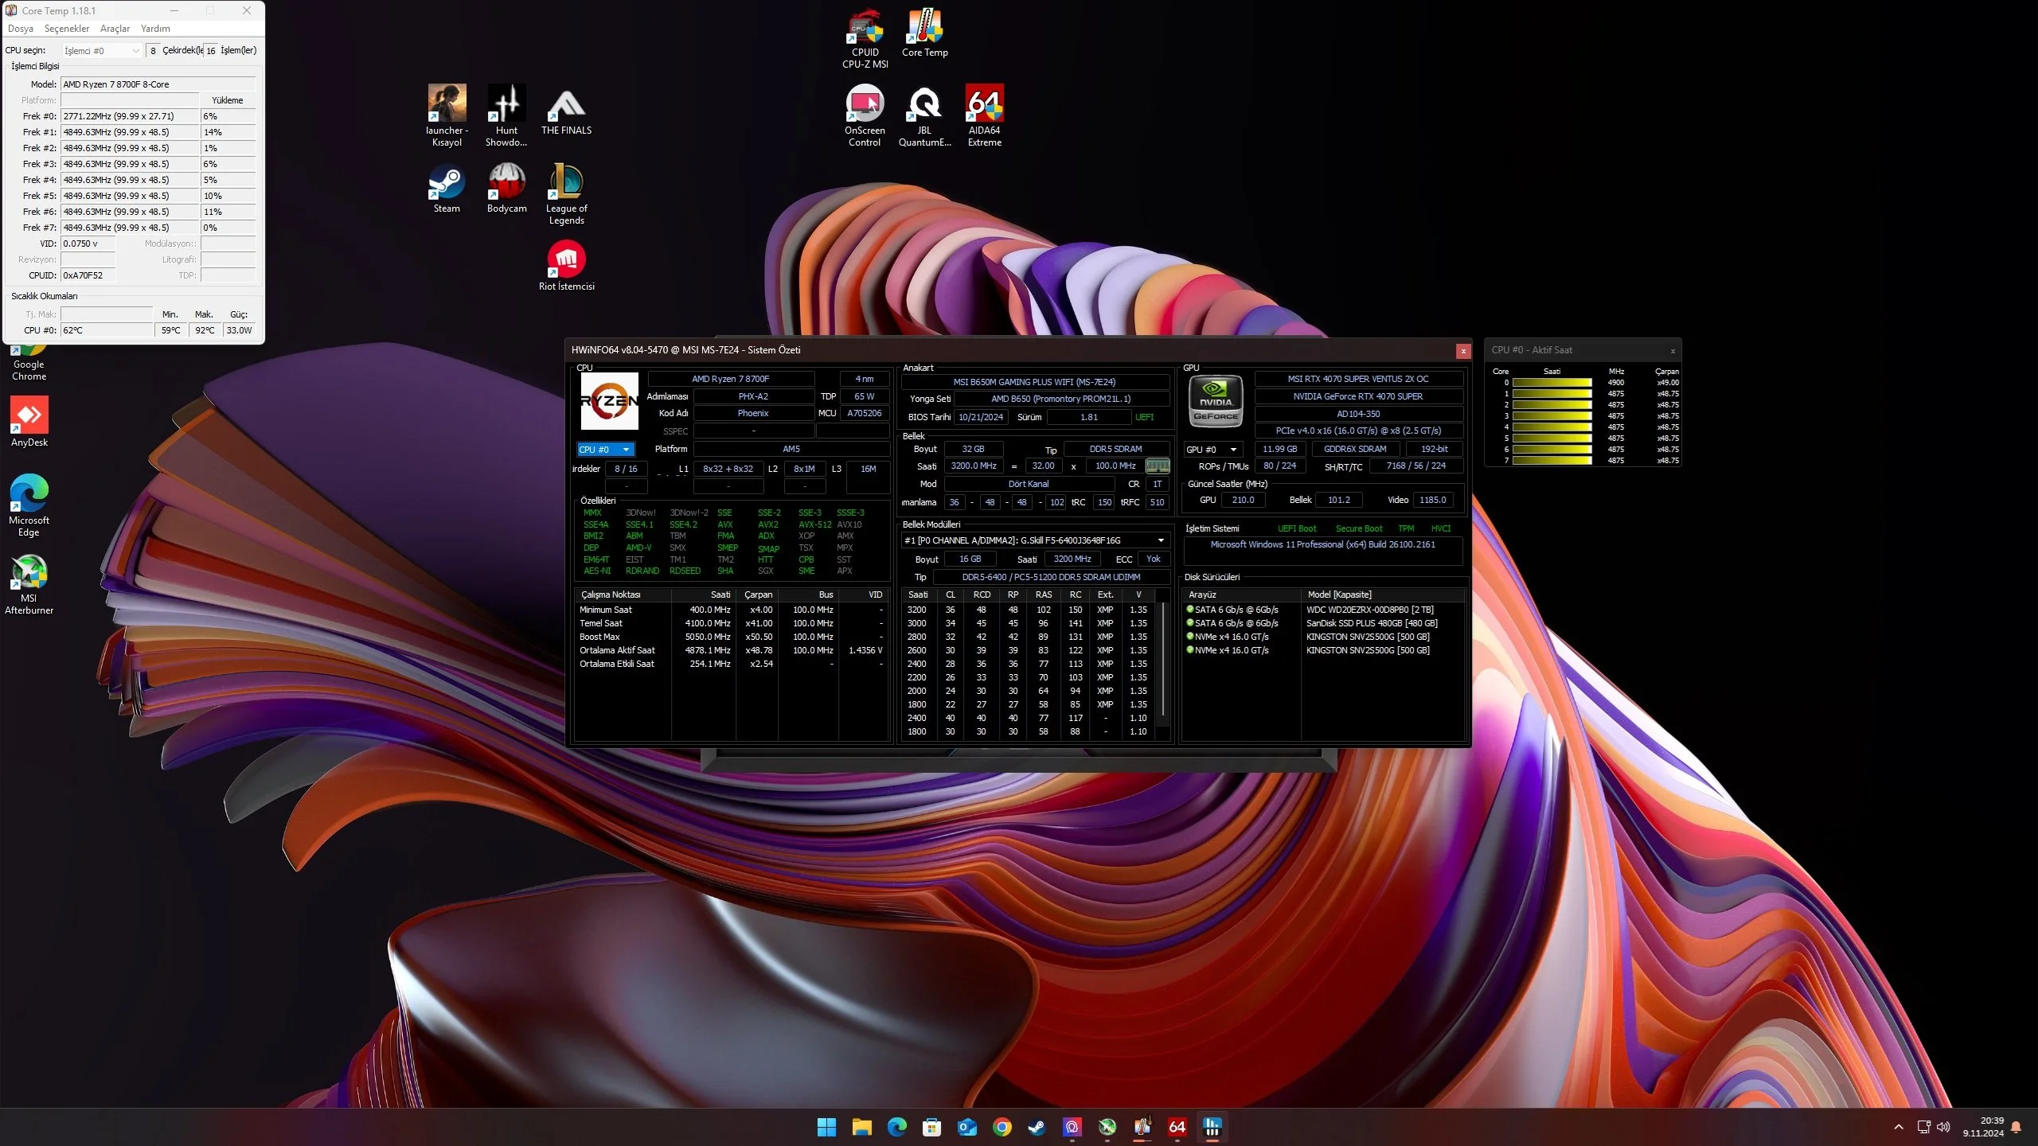
Task: Click the DDR5-6400 / PC5-51200 module type field
Action: click(1051, 577)
